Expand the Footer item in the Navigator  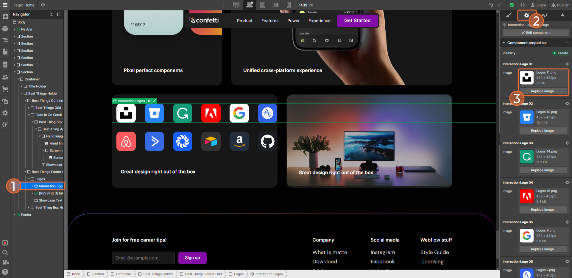(x=14, y=214)
